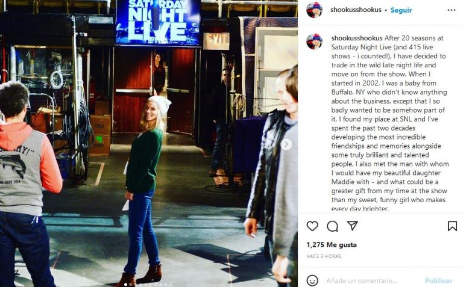463x287 pixels.
Task: Open the HACE 3 HORAS timestamp
Action: point(324,256)
